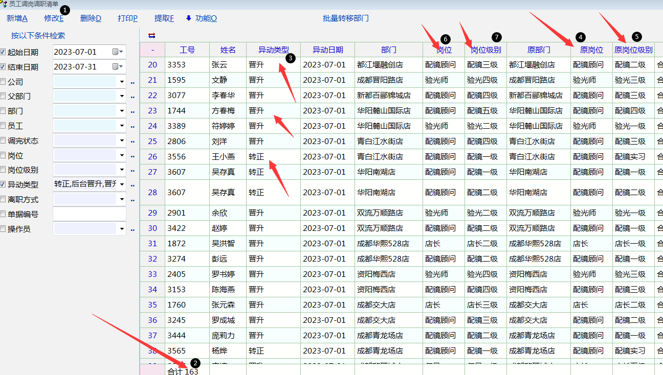The image size is (663, 375).
Task: Enable the 部门 filter checkbox
Action: [3, 111]
